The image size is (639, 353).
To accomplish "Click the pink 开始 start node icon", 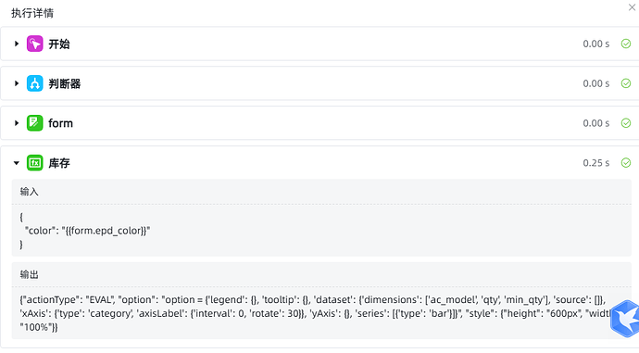I will point(34,44).
